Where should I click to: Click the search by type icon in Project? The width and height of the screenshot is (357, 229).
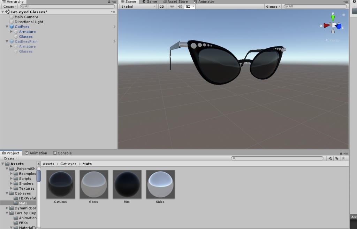[330, 158]
